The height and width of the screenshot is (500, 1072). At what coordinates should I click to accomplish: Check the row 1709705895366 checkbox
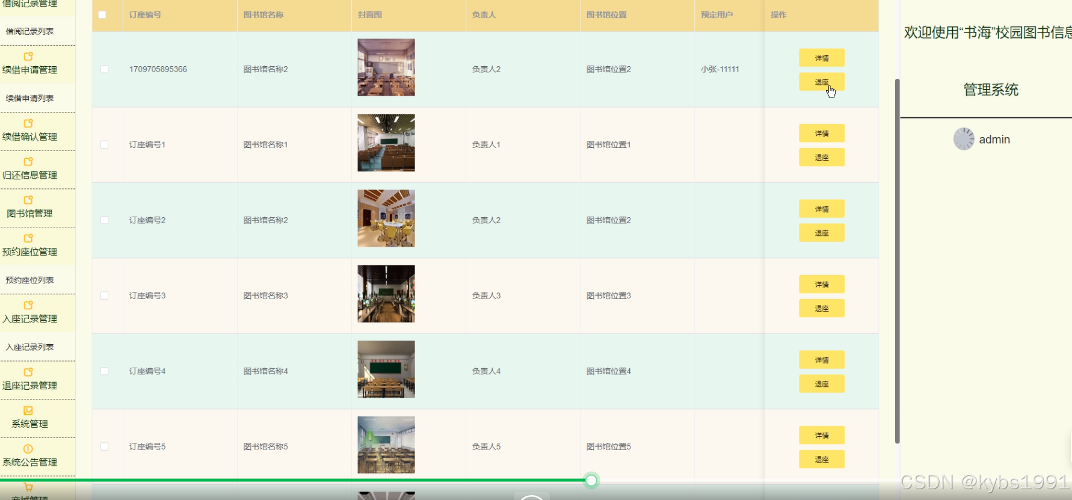(105, 69)
